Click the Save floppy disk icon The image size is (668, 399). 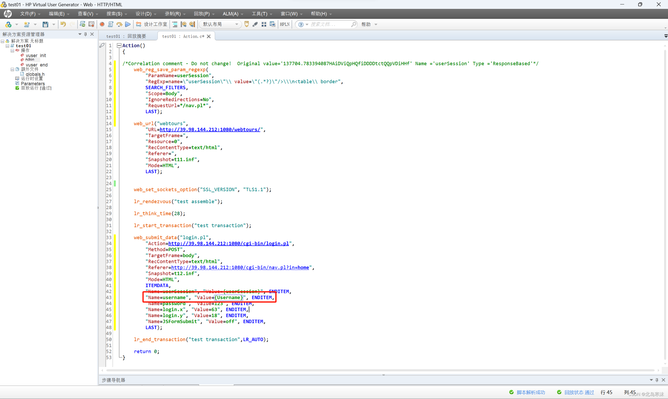point(45,24)
